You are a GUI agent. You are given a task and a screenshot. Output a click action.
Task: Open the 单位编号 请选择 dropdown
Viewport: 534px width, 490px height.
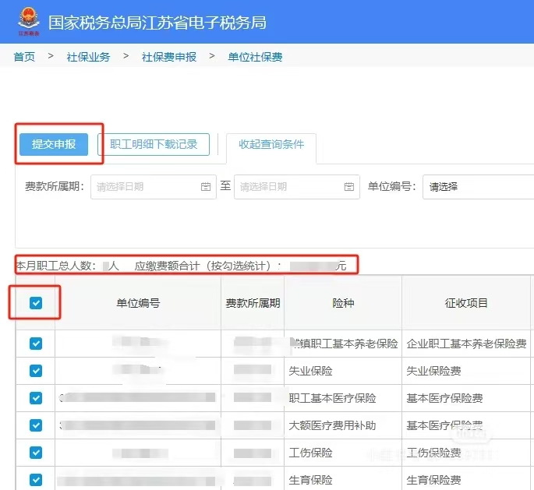click(478, 187)
